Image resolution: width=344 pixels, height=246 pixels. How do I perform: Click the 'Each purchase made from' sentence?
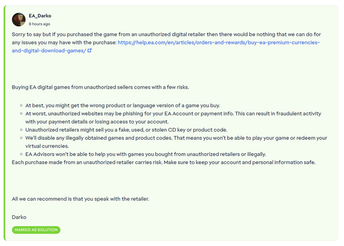pos(143,162)
